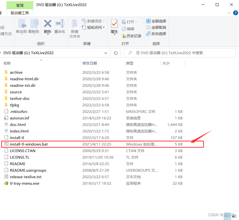Click Open (打开) in ribbon
This screenshot has width=239, height=220.
[x=129, y=22]
